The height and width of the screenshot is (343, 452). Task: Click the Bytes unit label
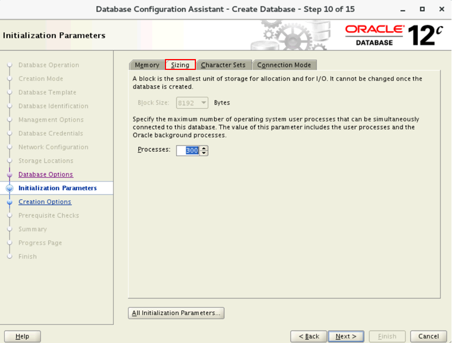tap(222, 103)
